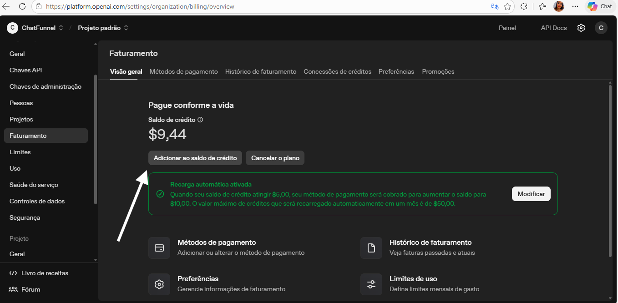
Task: Open browser extensions puzzle icon
Action: [x=524, y=6]
